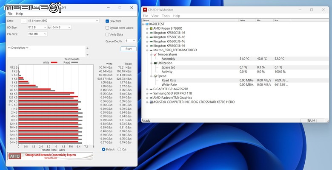Viewport: 332px width, 170px height.
Task: Click the CPUID HWMonitor title bar lightning icon
Action: point(145,10)
